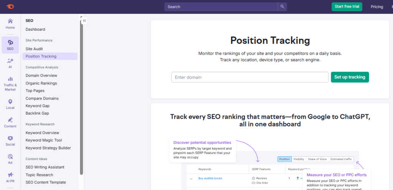This screenshot has height=190, width=393.
Task: Click the SEO menu vertical scrollbar
Action: [81, 96]
